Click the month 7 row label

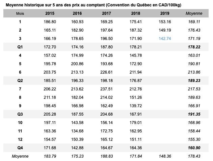(x=20, y=89)
